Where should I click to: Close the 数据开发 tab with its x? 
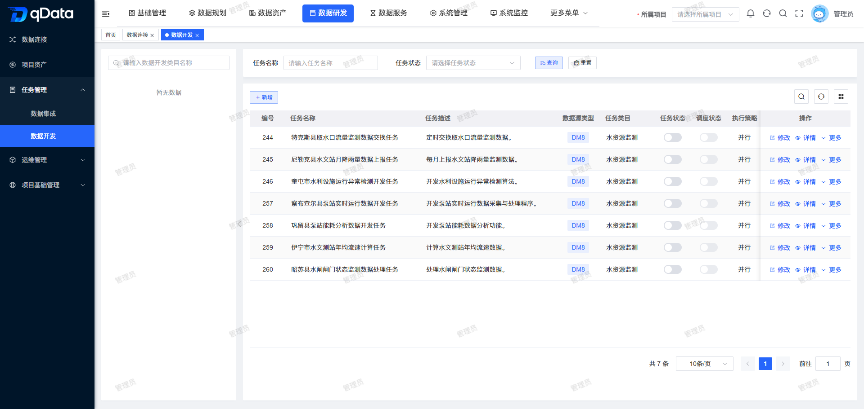[x=197, y=35]
